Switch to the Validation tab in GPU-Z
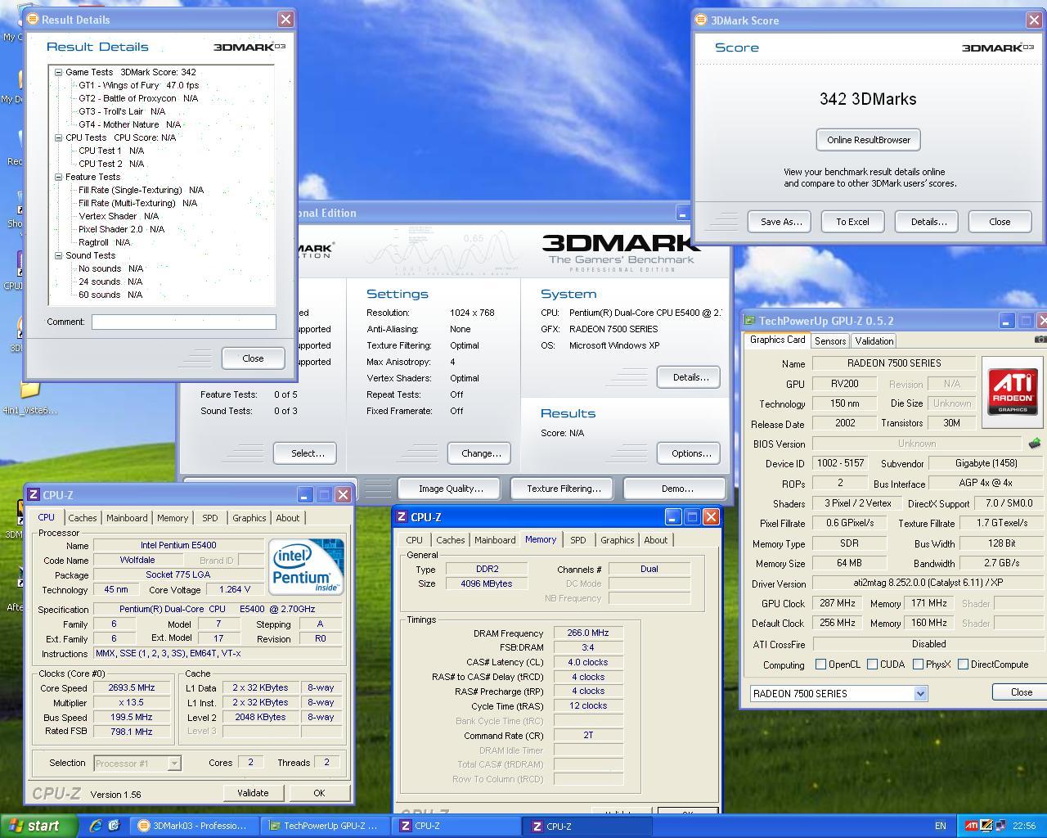The height and width of the screenshot is (838, 1047). [x=874, y=340]
